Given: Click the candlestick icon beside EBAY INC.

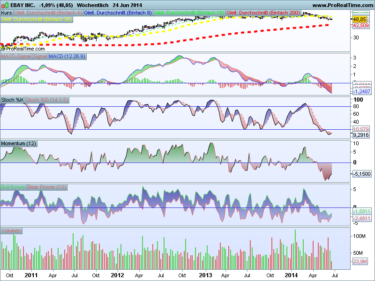Looking at the screenshot, I should (5, 5).
